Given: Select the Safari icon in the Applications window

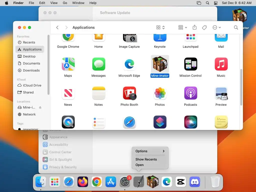Looking at the screenshot, I should tap(129, 122).
